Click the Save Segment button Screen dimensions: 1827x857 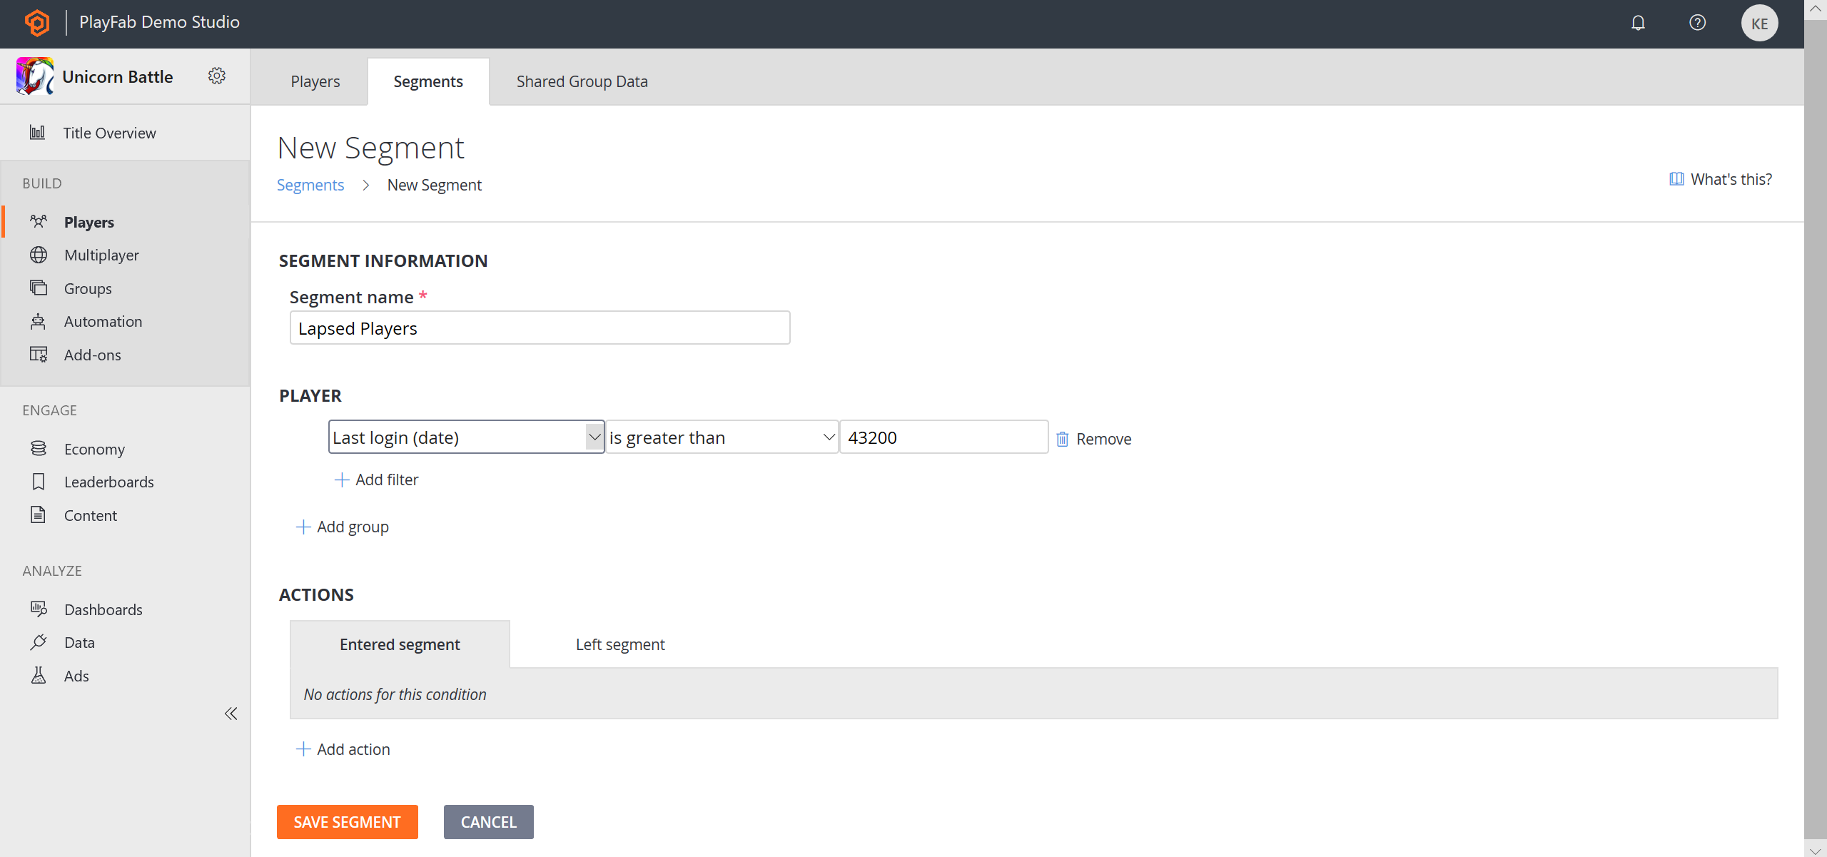click(348, 822)
